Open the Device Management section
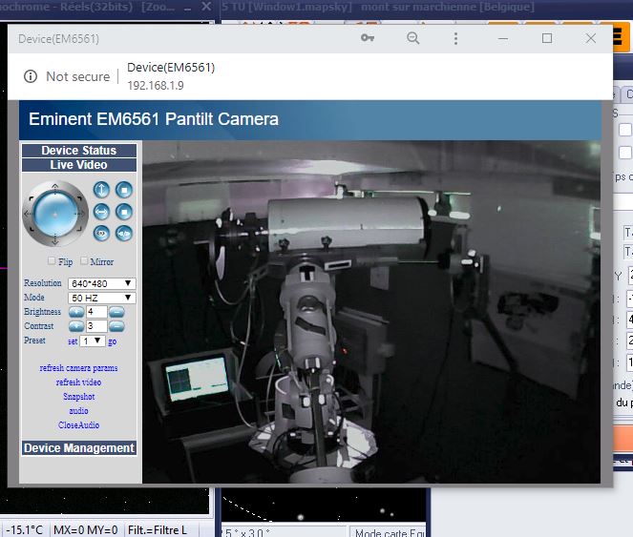 tap(78, 448)
